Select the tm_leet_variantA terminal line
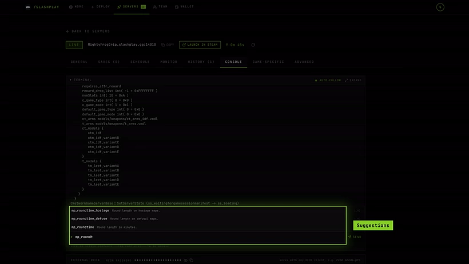Screen dimensions: 469x264 [x=103, y=166]
